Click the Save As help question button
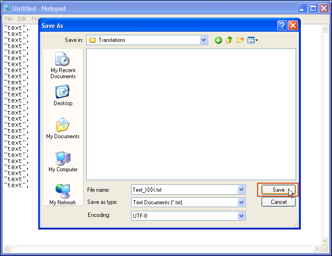This screenshot has height=256, width=332. 282,26
